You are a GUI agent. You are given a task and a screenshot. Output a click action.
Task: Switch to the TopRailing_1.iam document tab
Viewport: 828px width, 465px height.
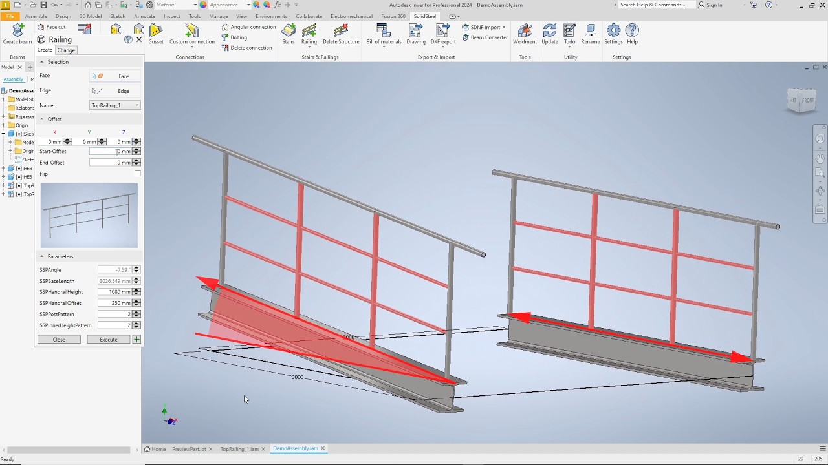click(239, 448)
